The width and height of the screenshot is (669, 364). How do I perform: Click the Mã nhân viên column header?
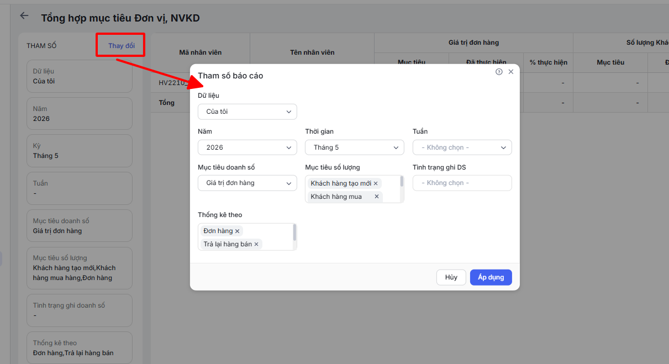tap(201, 52)
